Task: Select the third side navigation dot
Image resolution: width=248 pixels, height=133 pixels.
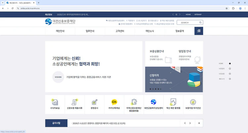Action: point(230,74)
